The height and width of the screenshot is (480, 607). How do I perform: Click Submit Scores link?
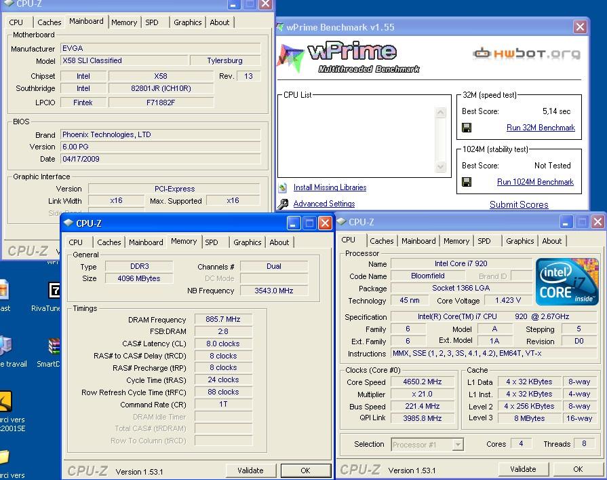pyautogui.click(x=519, y=204)
